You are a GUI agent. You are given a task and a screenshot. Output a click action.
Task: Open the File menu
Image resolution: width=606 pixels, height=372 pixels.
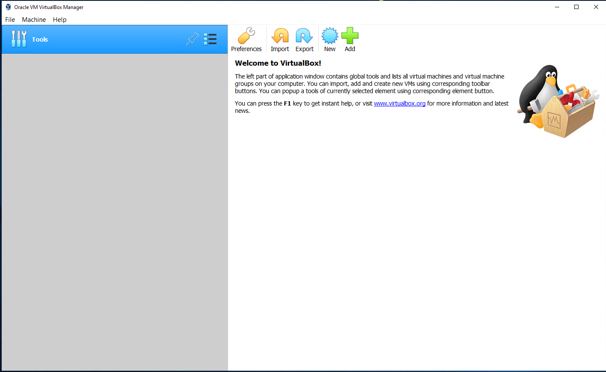(x=10, y=20)
